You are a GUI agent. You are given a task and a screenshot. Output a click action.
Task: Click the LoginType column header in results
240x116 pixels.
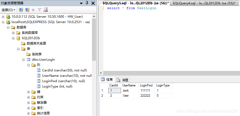(164, 85)
